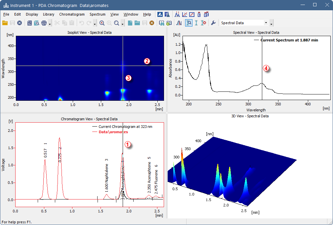The width and height of the screenshot is (333, 225).
Task: Click the 2.350 Acenaphtene peak label
Action: (149, 175)
